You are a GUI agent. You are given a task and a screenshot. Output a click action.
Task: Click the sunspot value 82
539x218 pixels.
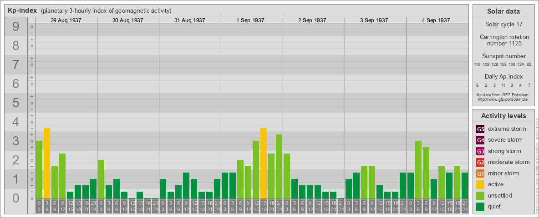tap(529, 64)
